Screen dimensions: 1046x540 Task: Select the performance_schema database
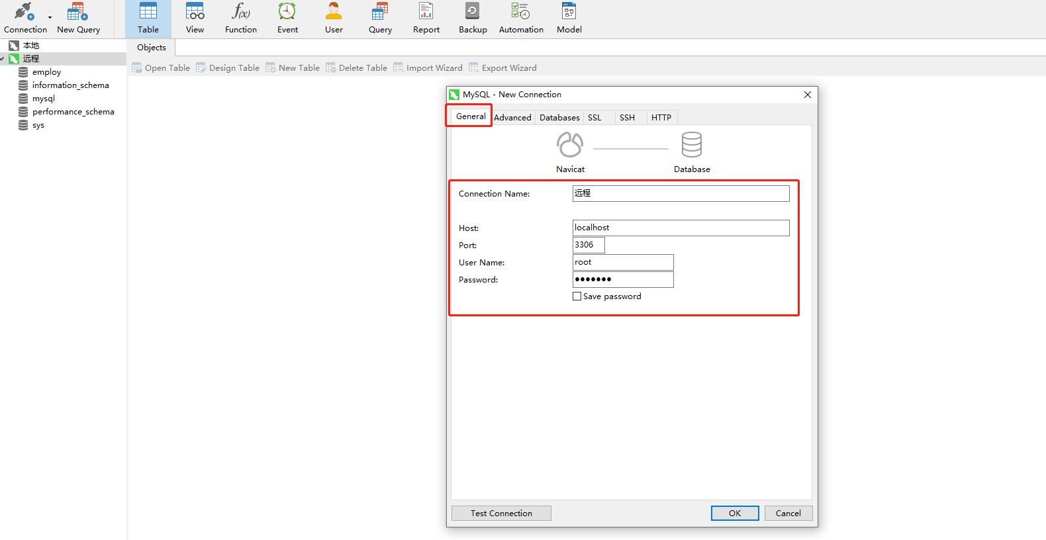[73, 112]
